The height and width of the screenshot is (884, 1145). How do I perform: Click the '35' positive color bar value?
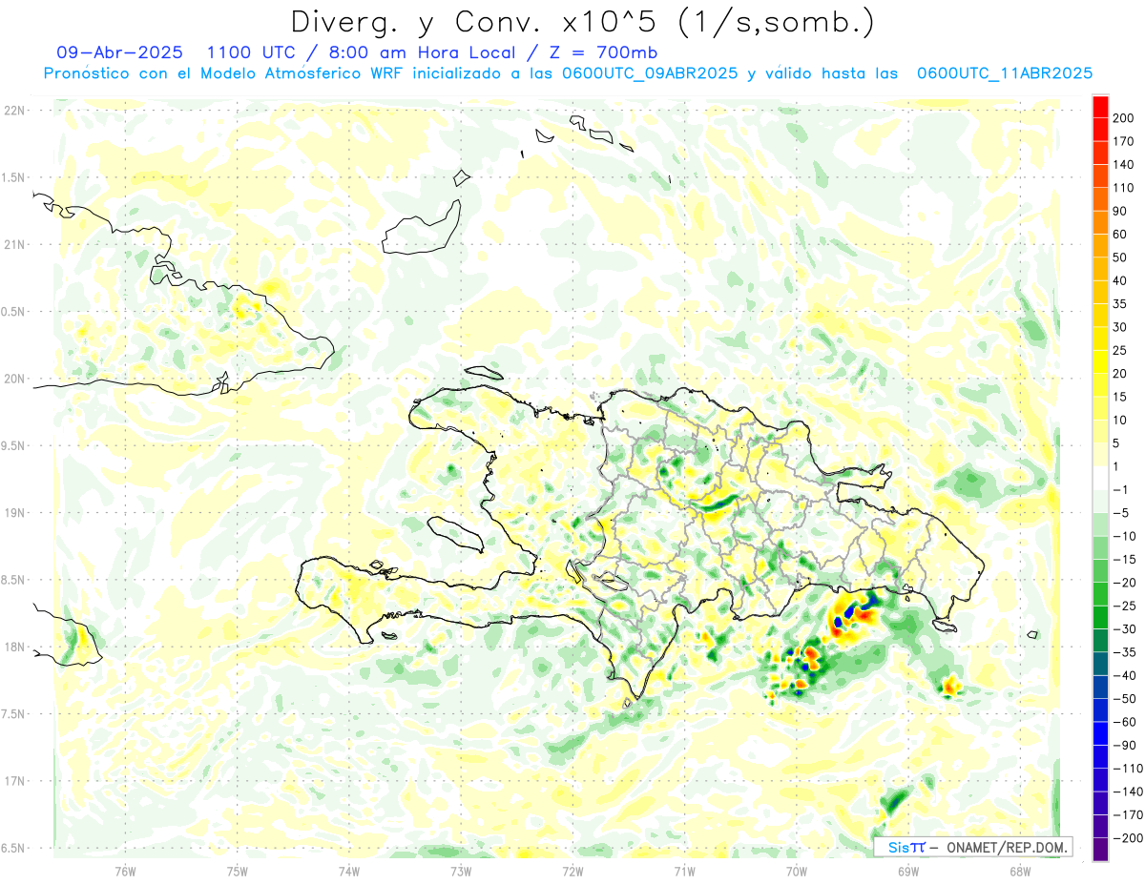point(1120,304)
